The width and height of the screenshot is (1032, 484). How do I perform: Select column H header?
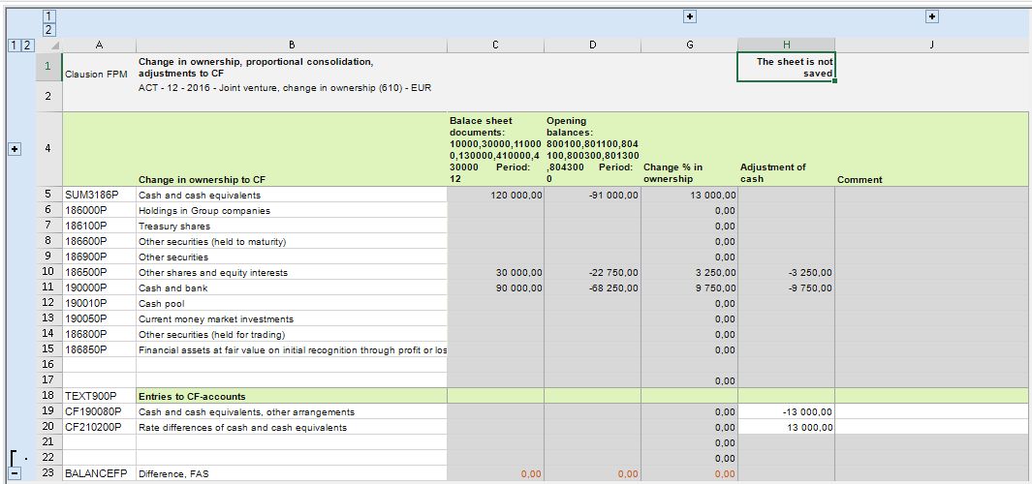point(787,45)
